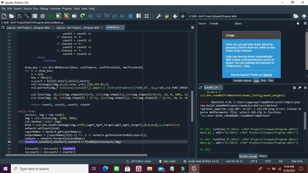The image size is (308, 173).
Task: Open the Source menu
Action: click(27, 9)
